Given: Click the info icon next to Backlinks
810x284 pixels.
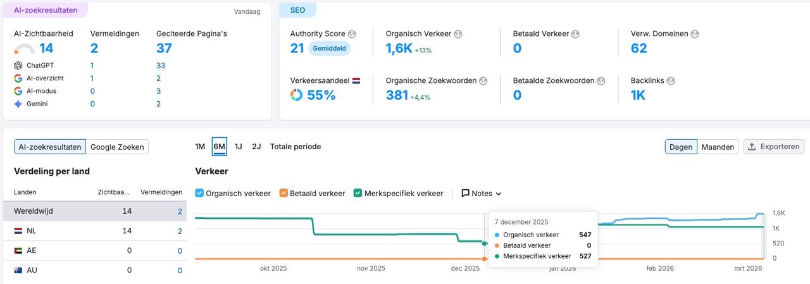Looking at the screenshot, I should [x=671, y=81].
